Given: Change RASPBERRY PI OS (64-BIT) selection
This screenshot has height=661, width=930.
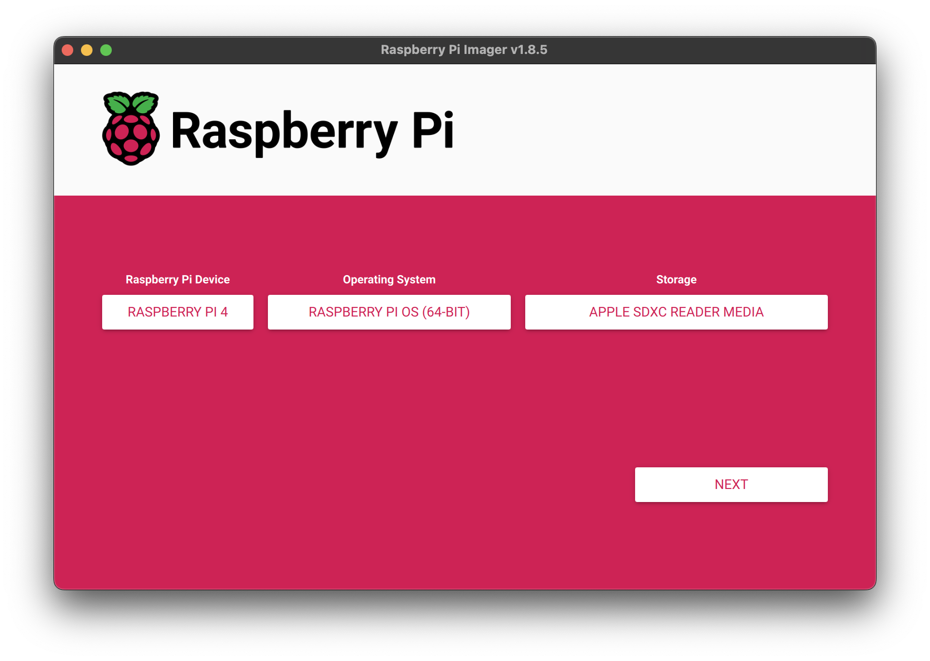Looking at the screenshot, I should click(x=389, y=312).
